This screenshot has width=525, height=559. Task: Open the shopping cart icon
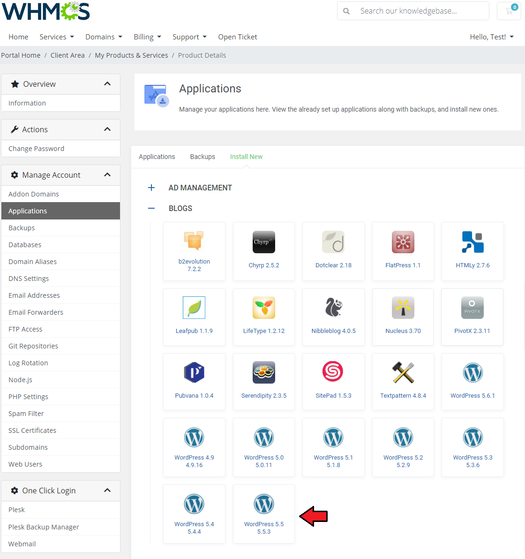point(509,11)
